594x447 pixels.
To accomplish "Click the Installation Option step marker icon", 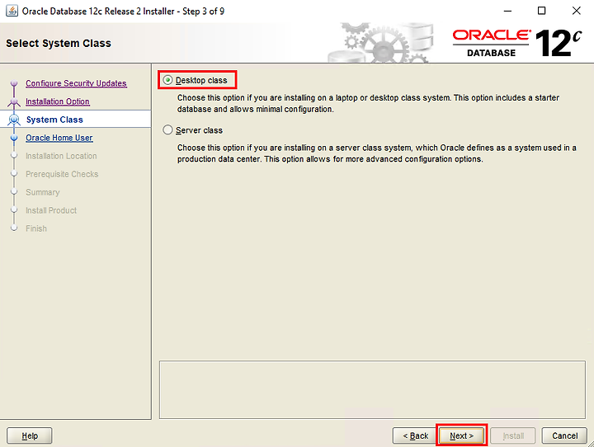I will [14, 101].
